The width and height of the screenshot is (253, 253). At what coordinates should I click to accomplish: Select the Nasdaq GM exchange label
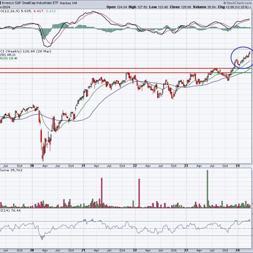[x=68, y=3]
